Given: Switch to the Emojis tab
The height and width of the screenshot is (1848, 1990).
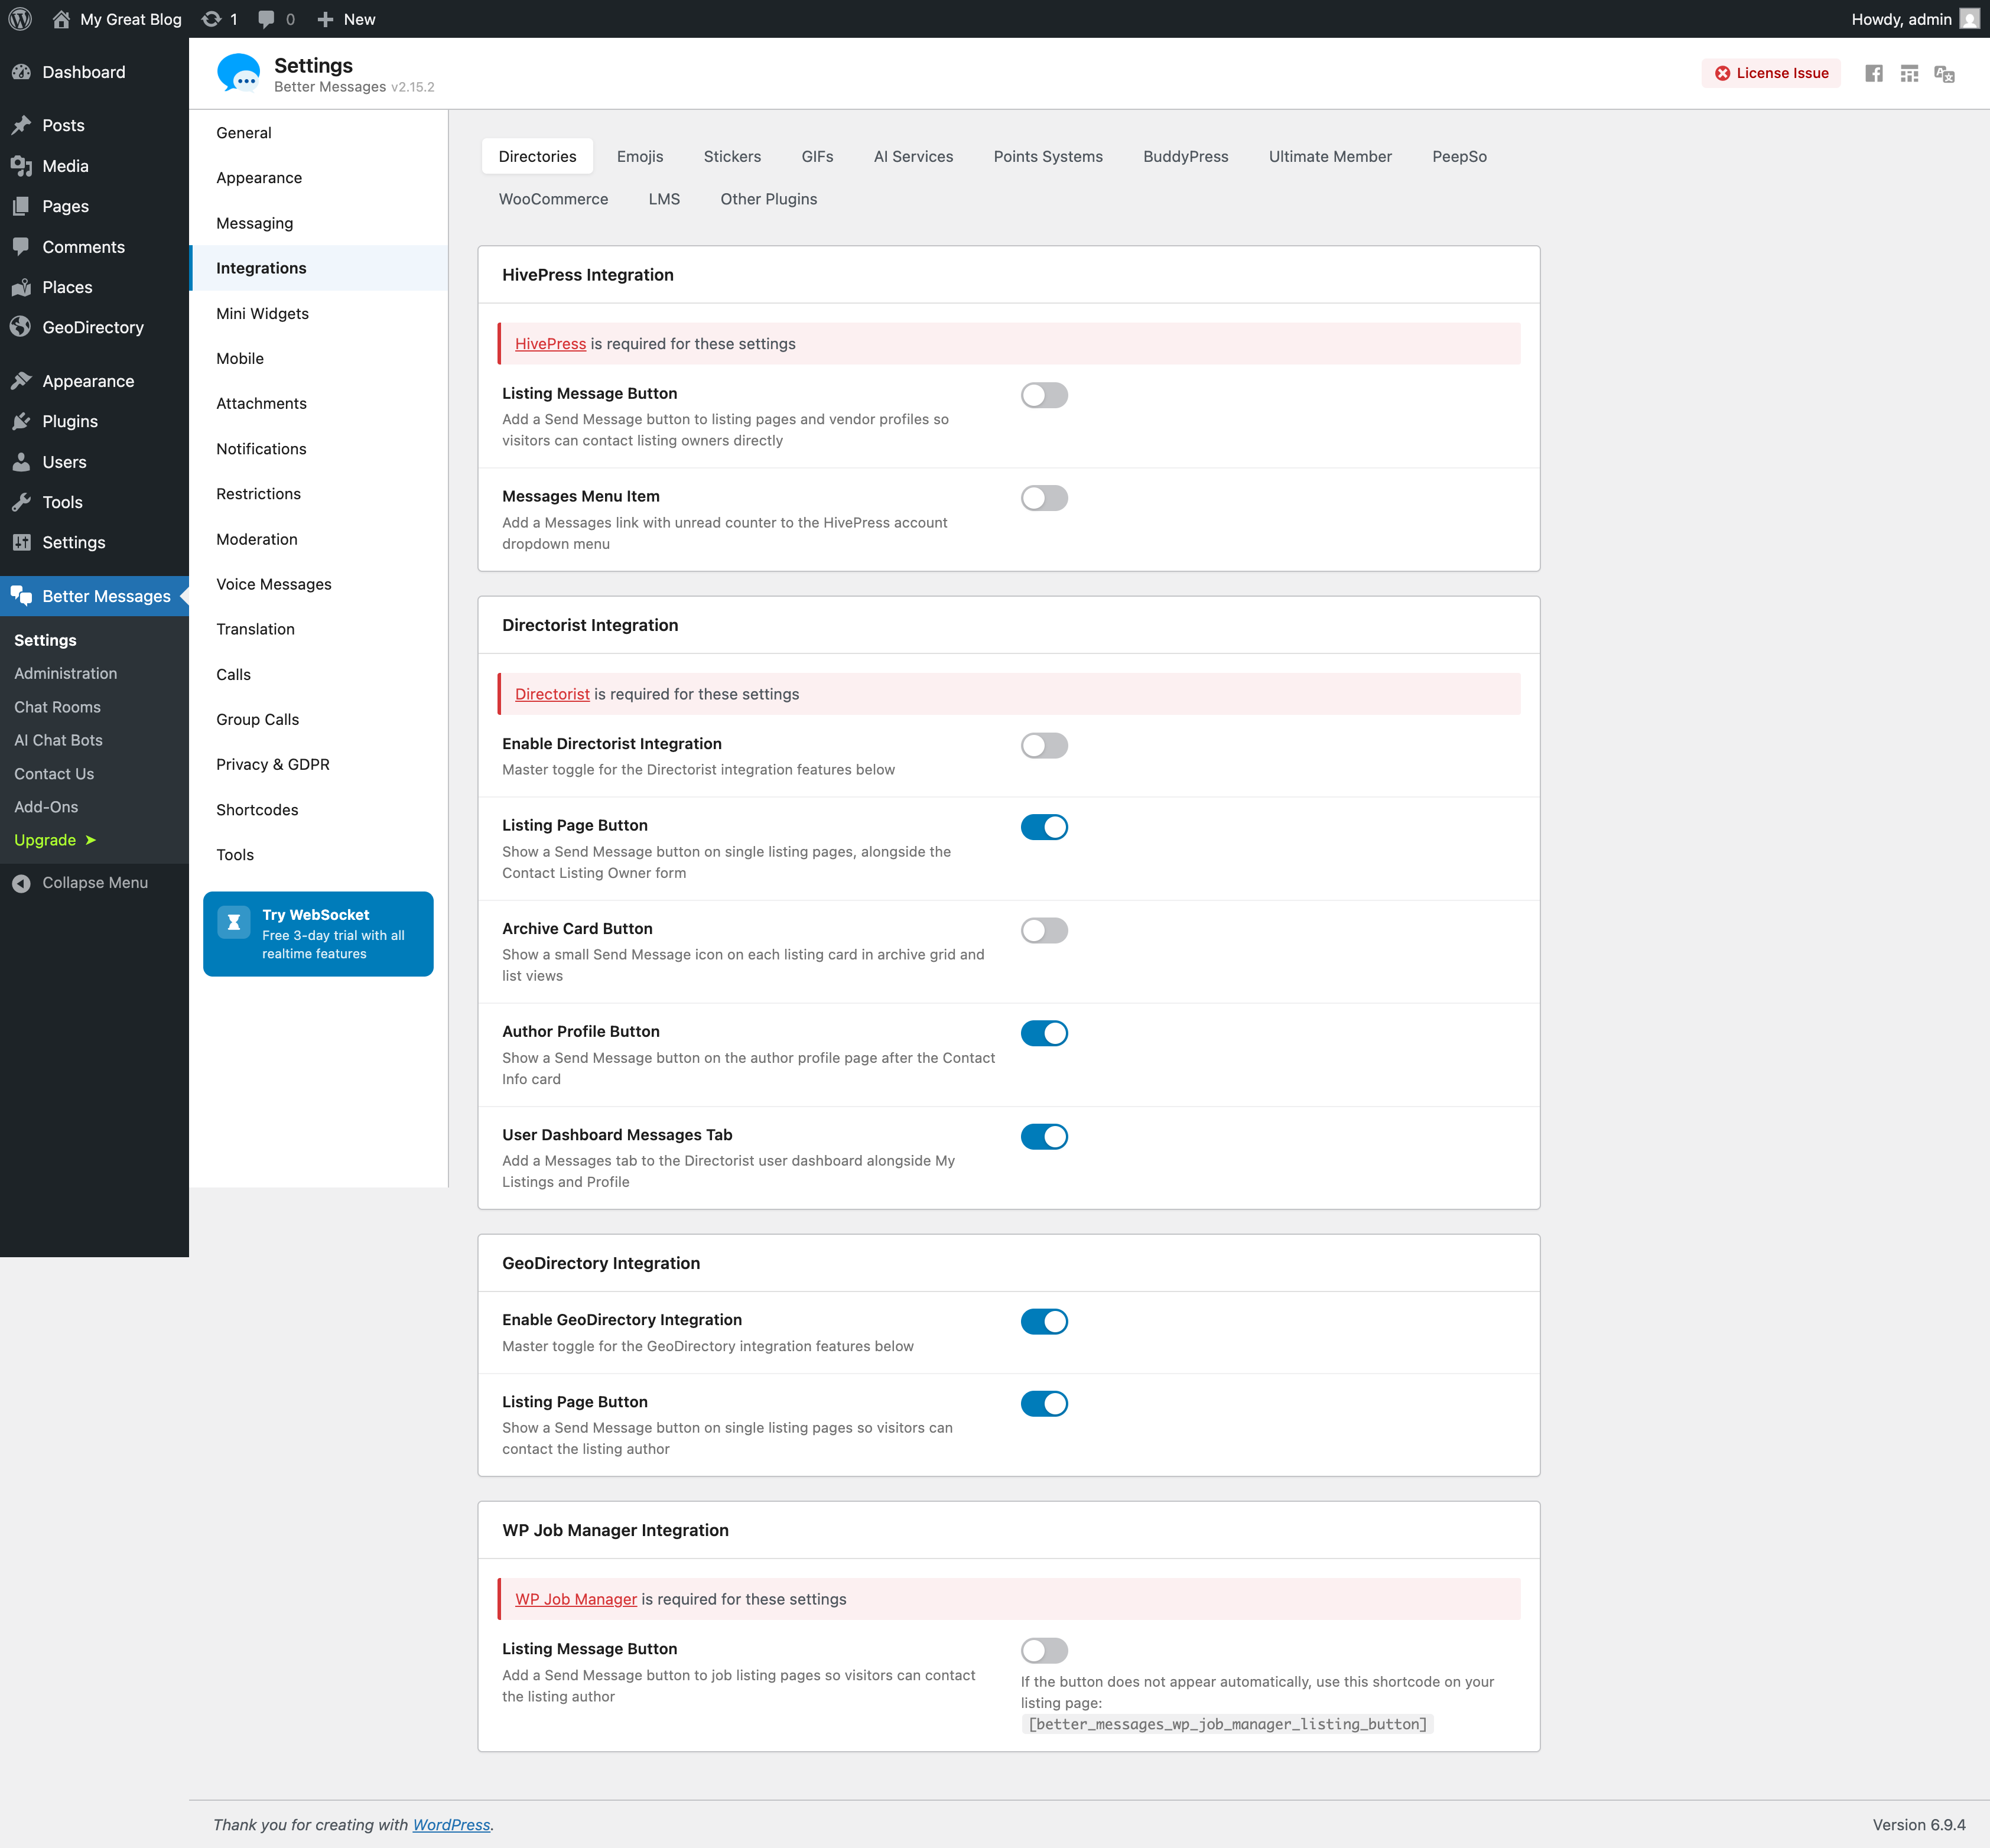Looking at the screenshot, I should click(640, 156).
